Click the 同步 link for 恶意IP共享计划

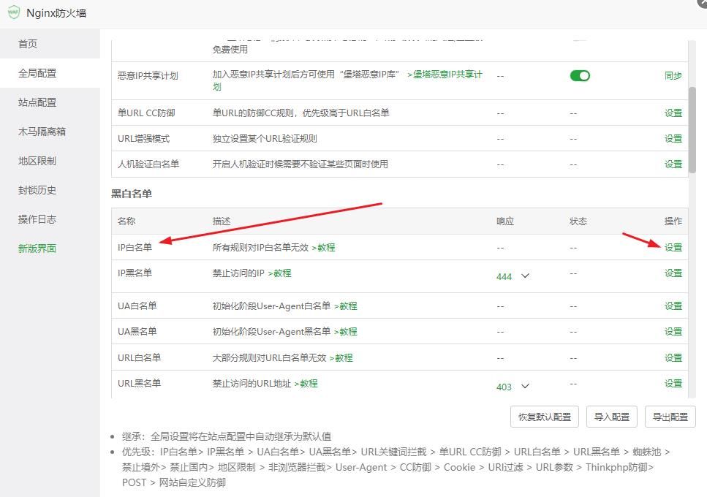coord(673,75)
